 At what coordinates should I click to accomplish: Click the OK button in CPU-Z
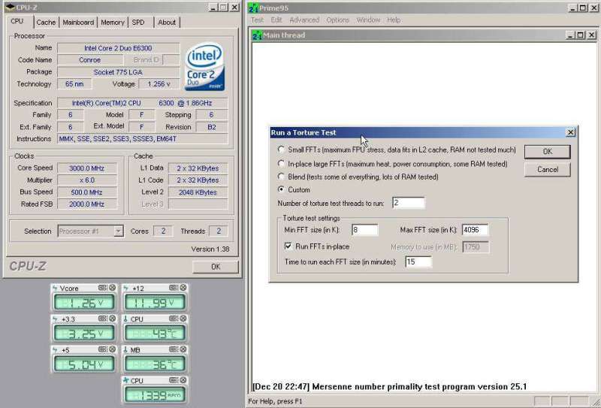216,267
